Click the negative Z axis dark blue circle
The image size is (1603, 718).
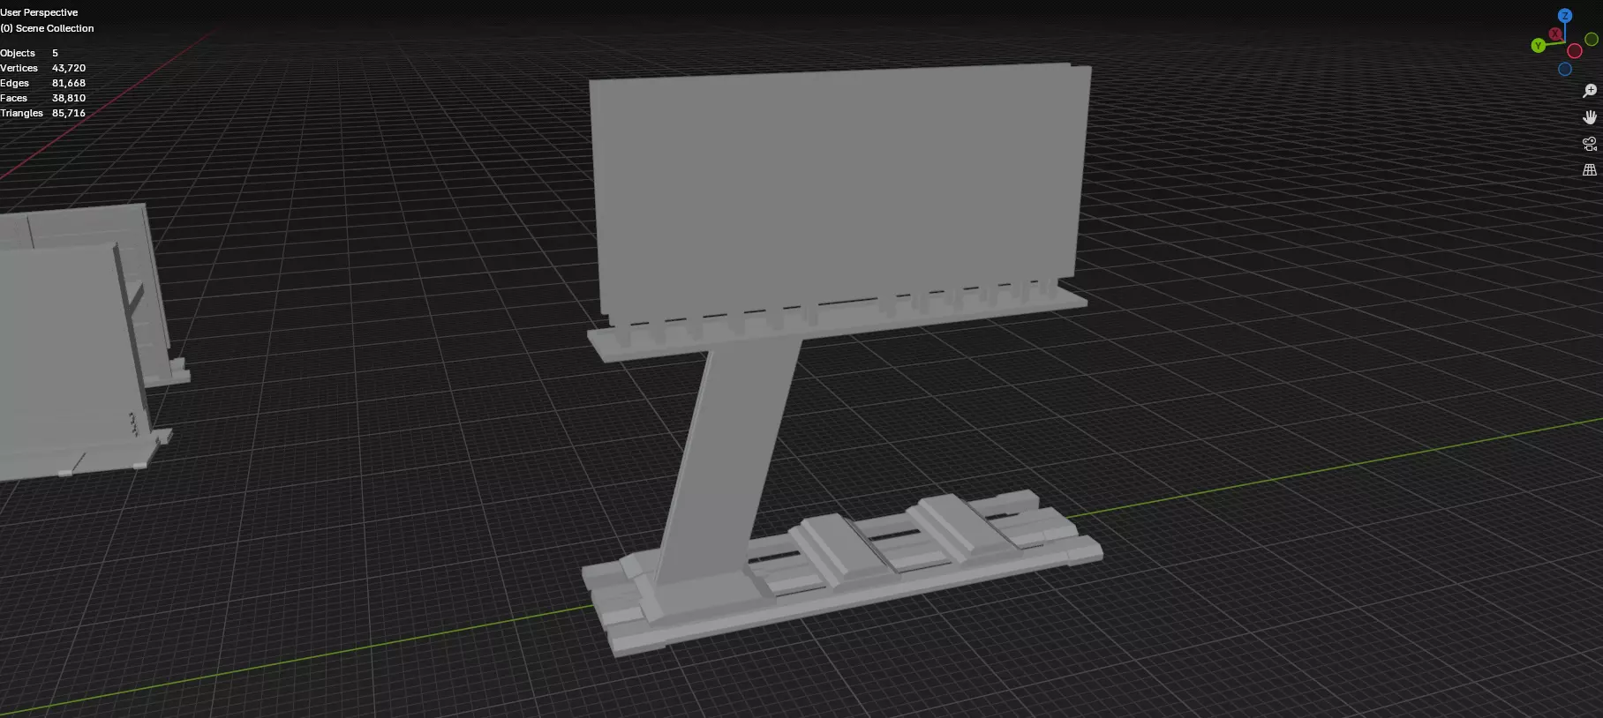pyautogui.click(x=1565, y=70)
